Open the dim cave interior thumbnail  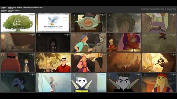[x=18, y=43]
